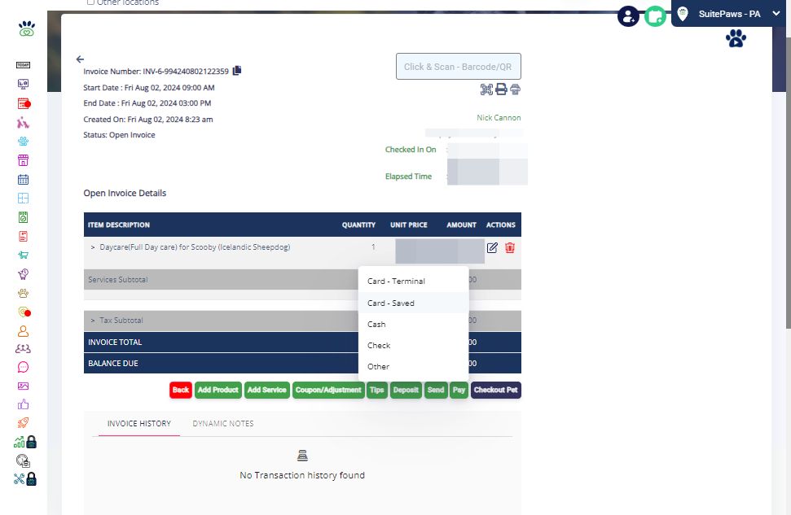Open the SuitePaws - PA location dropdown
This screenshot has width=791, height=515.
pos(729,14)
